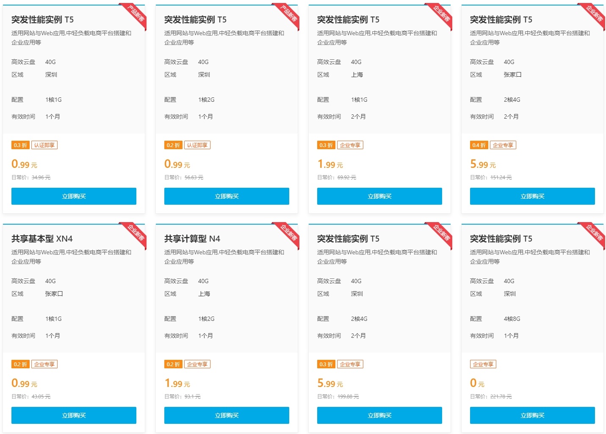Viewport: 606px width, 434px height.
Task: Click 企业专享 tag on the 199.88元 card
Action: click(x=350, y=364)
